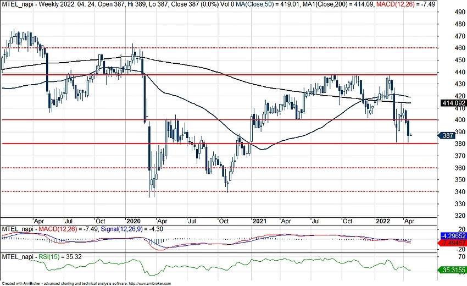Screen dimensions: 467x286
Task: Select the 2020 year label on time axis
Action: (x=134, y=220)
